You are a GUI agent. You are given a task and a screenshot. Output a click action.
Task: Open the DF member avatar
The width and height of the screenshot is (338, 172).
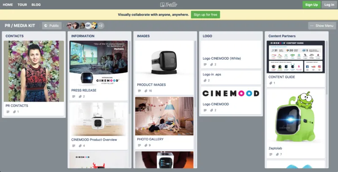(88, 25)
